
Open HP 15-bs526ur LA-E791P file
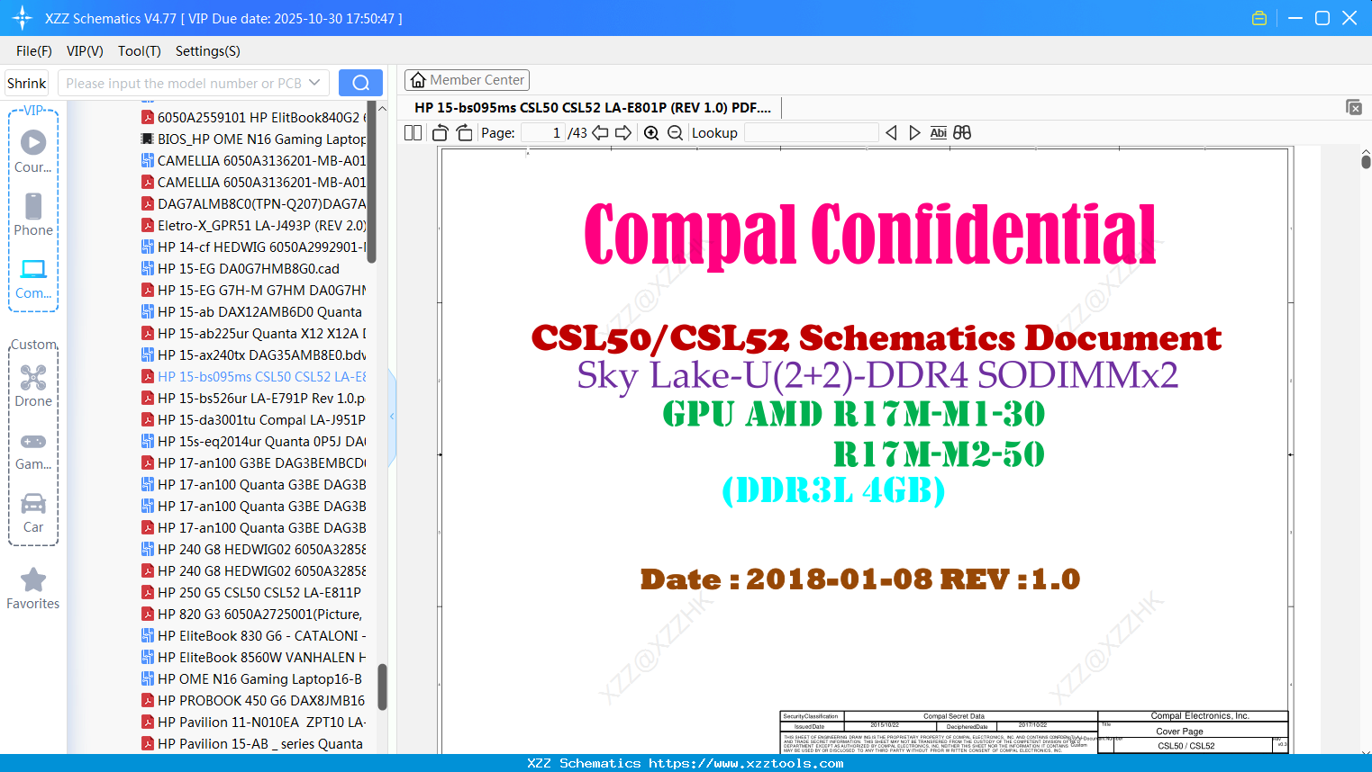coord(254,398)
